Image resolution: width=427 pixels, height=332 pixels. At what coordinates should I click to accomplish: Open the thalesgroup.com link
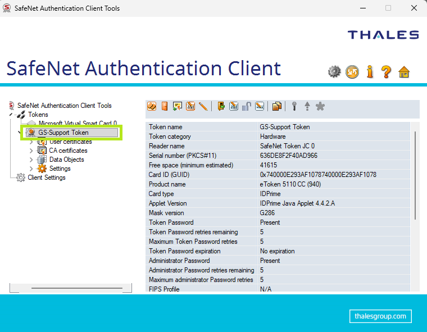tap(380, 316)
